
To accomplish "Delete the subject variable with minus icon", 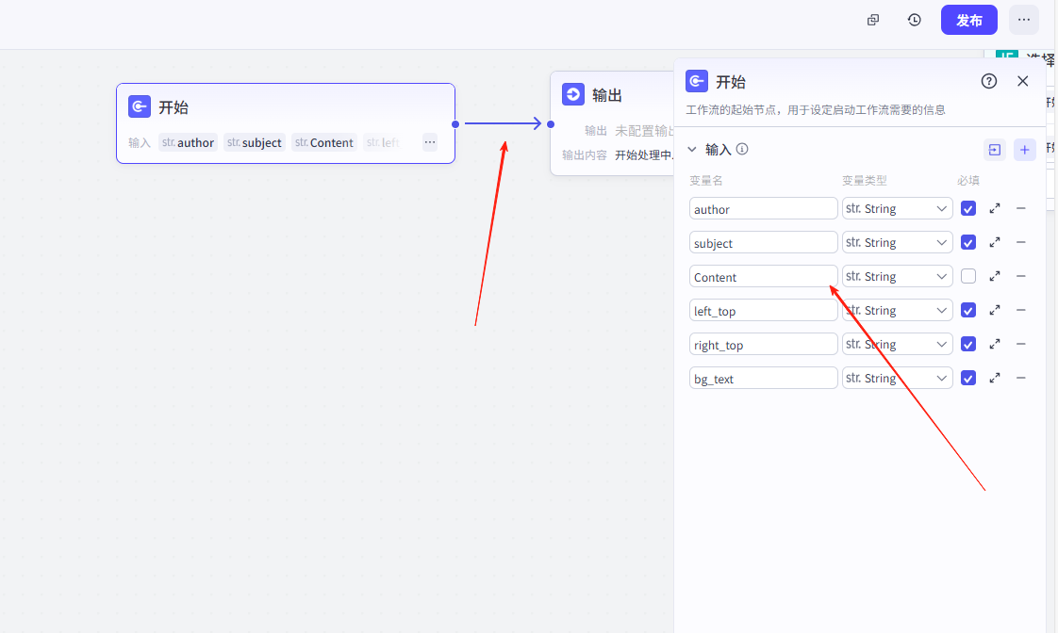I will click(x=1021, y=242).
